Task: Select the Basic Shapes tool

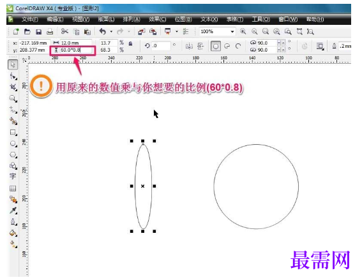Action: click(13, 166)
